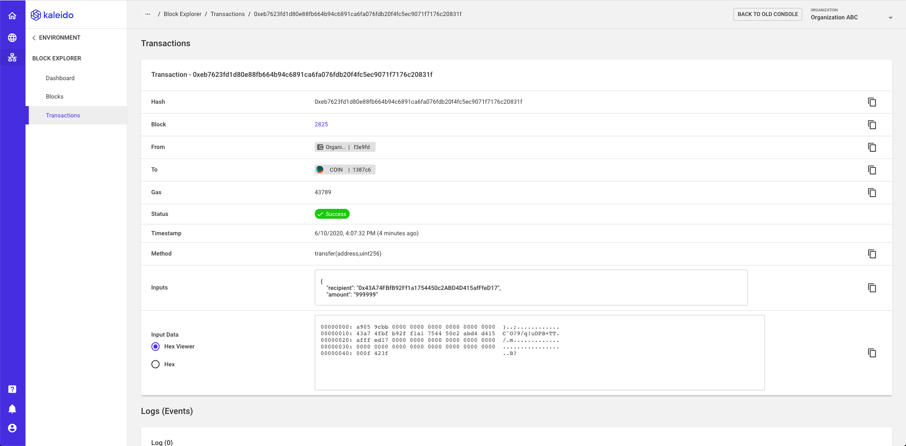
Task: Select the Hex Viewer radio button
Action: click(156, 347)
